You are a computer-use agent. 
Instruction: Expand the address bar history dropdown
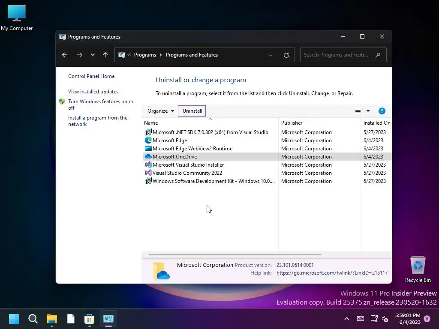pos(271,55)
